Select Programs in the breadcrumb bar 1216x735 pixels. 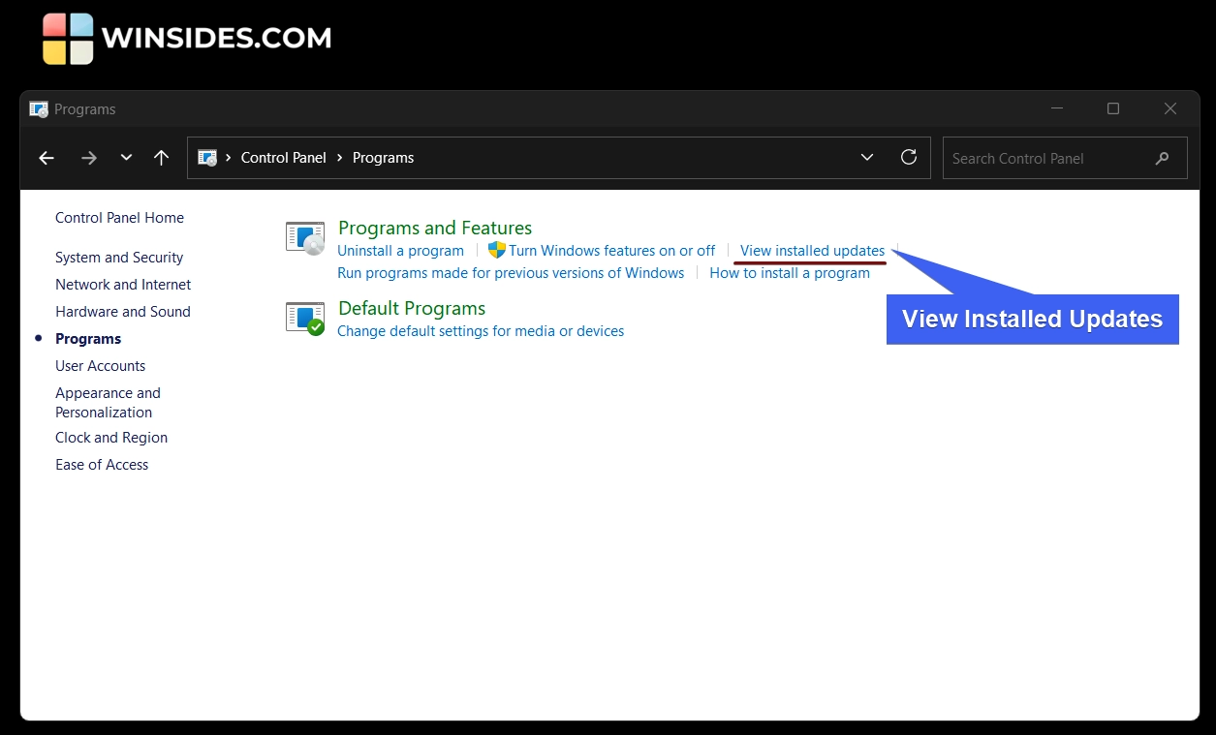pos(384,157)
